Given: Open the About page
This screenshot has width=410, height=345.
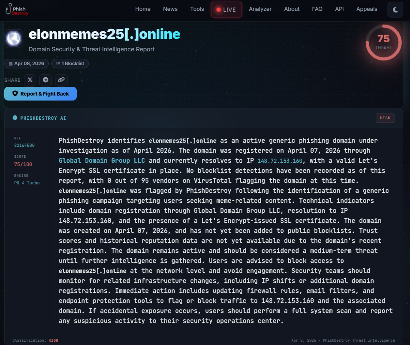Looking at the screenshot, I should click(292, 9).
